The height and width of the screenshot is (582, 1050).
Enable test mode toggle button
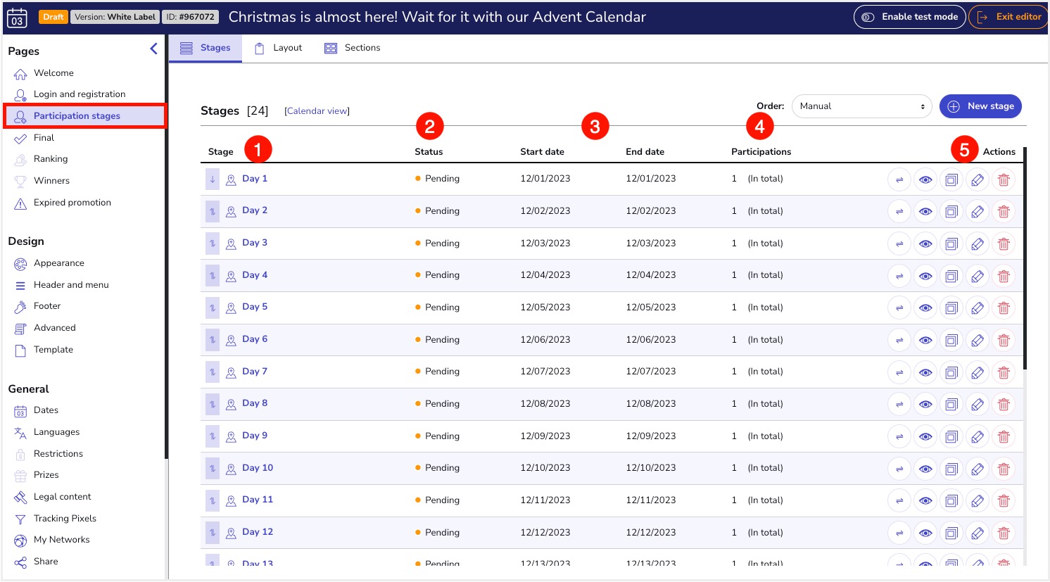click(909, 17)
